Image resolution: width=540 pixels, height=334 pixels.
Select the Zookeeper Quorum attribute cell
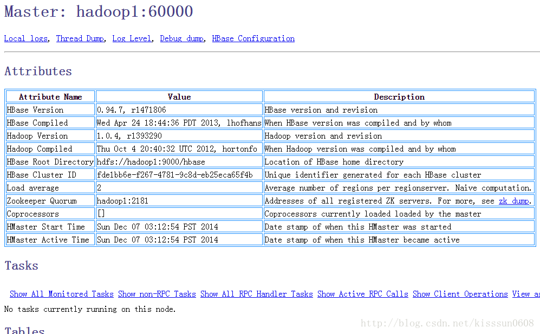pos(50,201)
